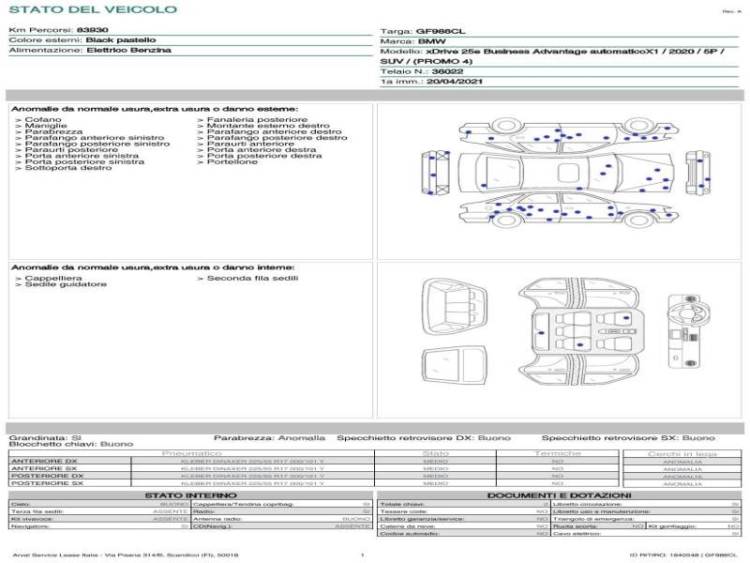Click the 'Maniglie' anomaly entry
This screenshot has height=563, width=750.
coord(46,126)
